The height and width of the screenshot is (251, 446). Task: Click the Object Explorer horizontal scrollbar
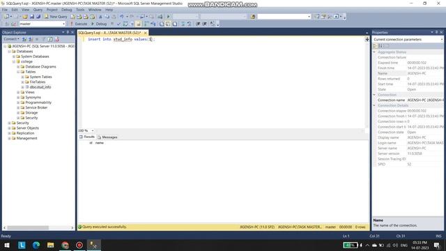click(x=28, y=228)
